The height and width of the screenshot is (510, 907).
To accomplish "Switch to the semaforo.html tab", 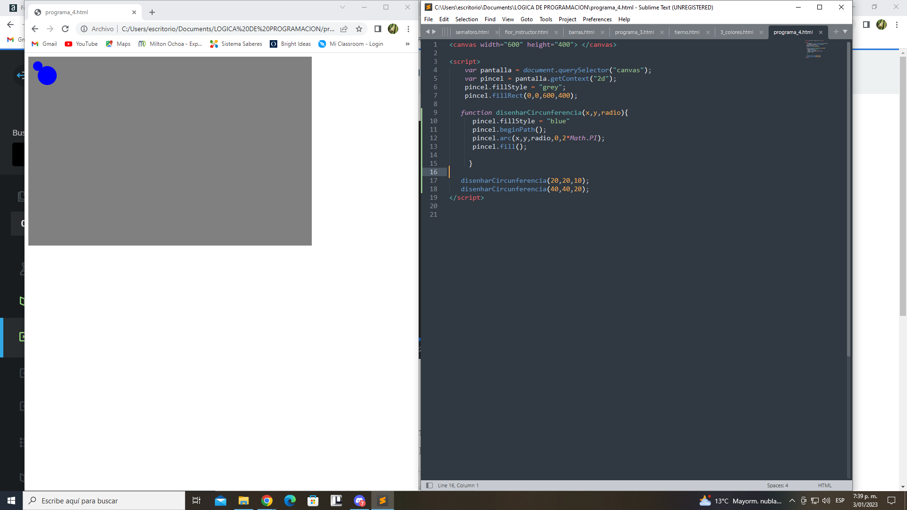I will (472, 32).
